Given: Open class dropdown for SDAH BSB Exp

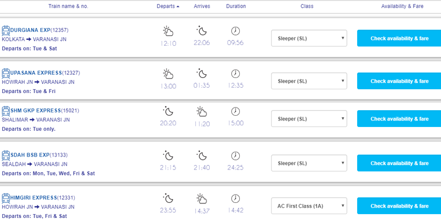Looking at the screenshot, I should pyautogui.click(x=309, y=163).
